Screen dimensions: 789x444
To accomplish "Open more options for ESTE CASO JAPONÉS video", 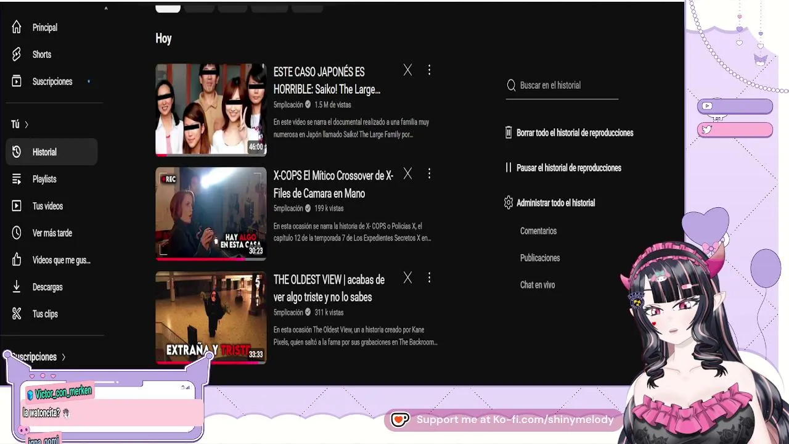I will click(x=429, y=70).
